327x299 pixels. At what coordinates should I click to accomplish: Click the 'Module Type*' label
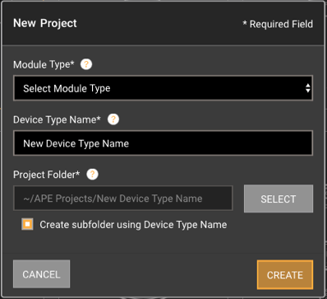tap(44, 64)
